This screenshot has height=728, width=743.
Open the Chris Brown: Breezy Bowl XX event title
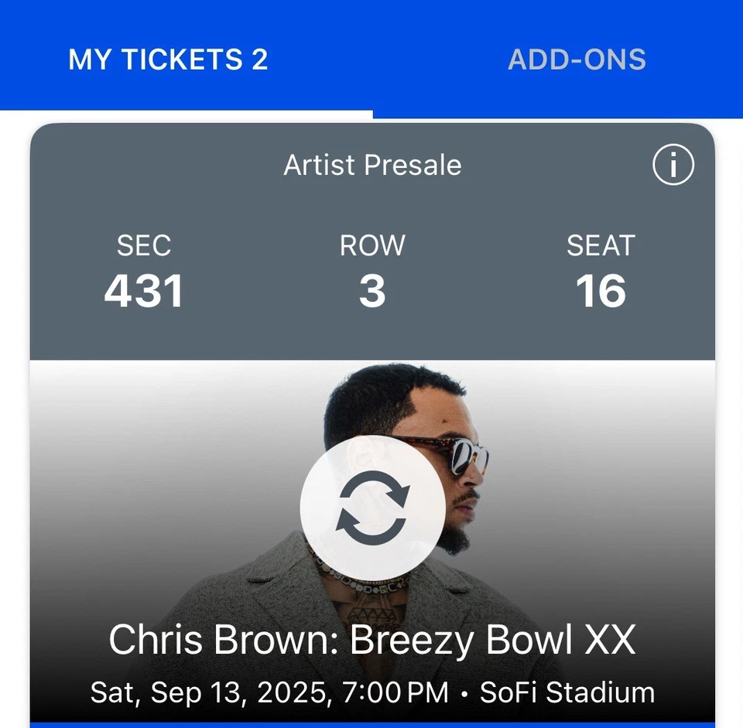point(371,640)
